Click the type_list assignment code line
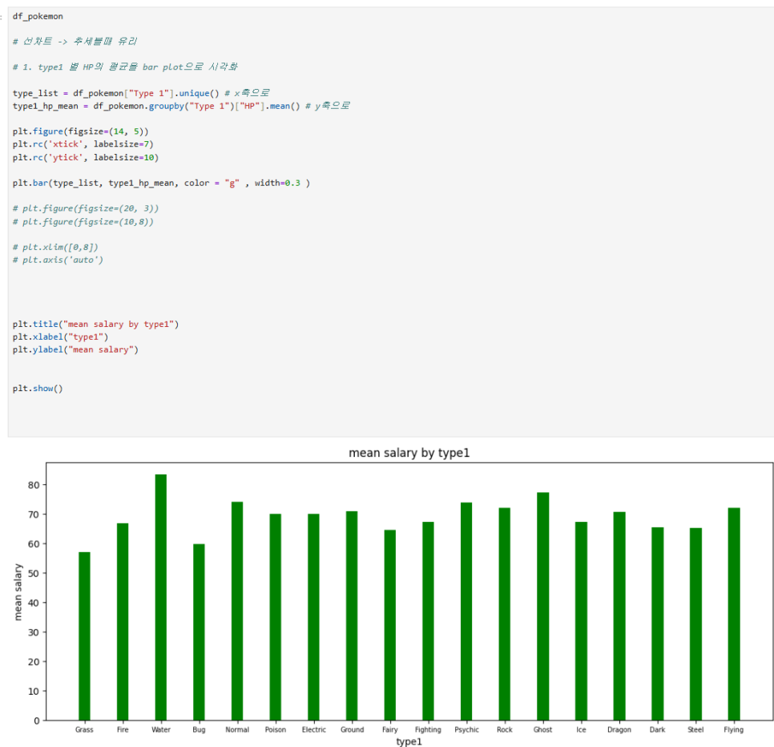Viewport: 774px width, 747px height. pyautogui.click(x=141, y=93)
